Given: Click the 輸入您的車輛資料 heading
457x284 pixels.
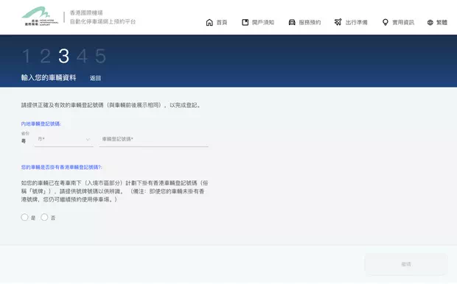Looking at the screenshot, I should tap(49, 78).
